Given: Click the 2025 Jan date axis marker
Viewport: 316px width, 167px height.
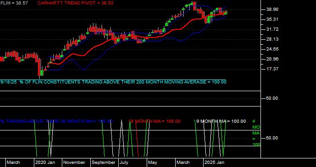Looking at the screenshot, I should 214,162.
